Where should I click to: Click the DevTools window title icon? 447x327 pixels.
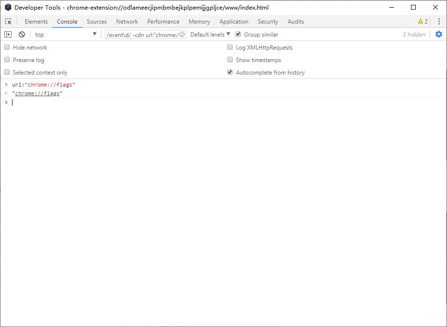click(8, 7)
